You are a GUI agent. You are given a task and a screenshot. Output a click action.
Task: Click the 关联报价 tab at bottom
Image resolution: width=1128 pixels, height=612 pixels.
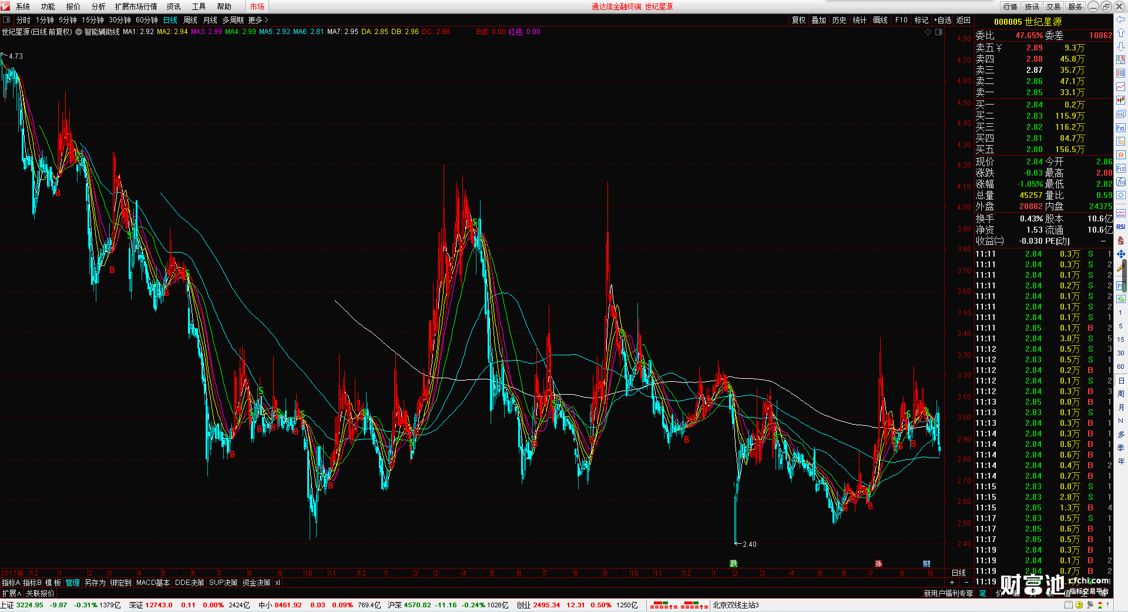[x=41, y=593]
